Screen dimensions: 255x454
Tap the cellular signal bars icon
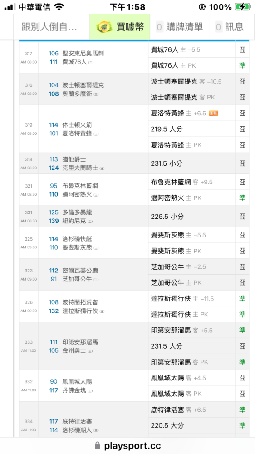click(x=10, y=7)
